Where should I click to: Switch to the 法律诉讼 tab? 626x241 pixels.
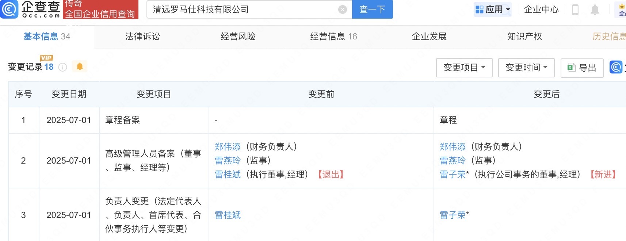(x=143, y=37)
